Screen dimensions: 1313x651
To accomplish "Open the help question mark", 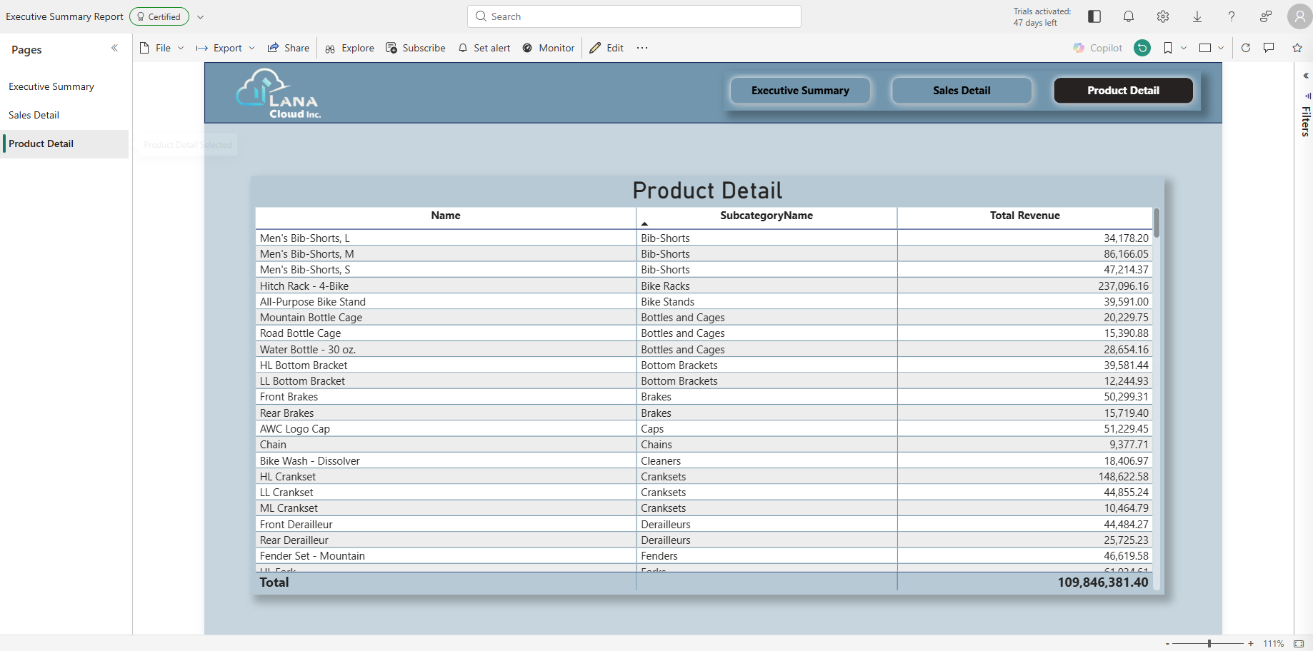I will (1232, 16).
